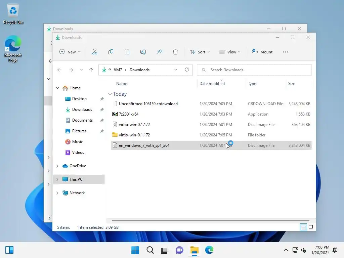
Task: Switch to Details view in status bar
Action: (x=303, y=227)
